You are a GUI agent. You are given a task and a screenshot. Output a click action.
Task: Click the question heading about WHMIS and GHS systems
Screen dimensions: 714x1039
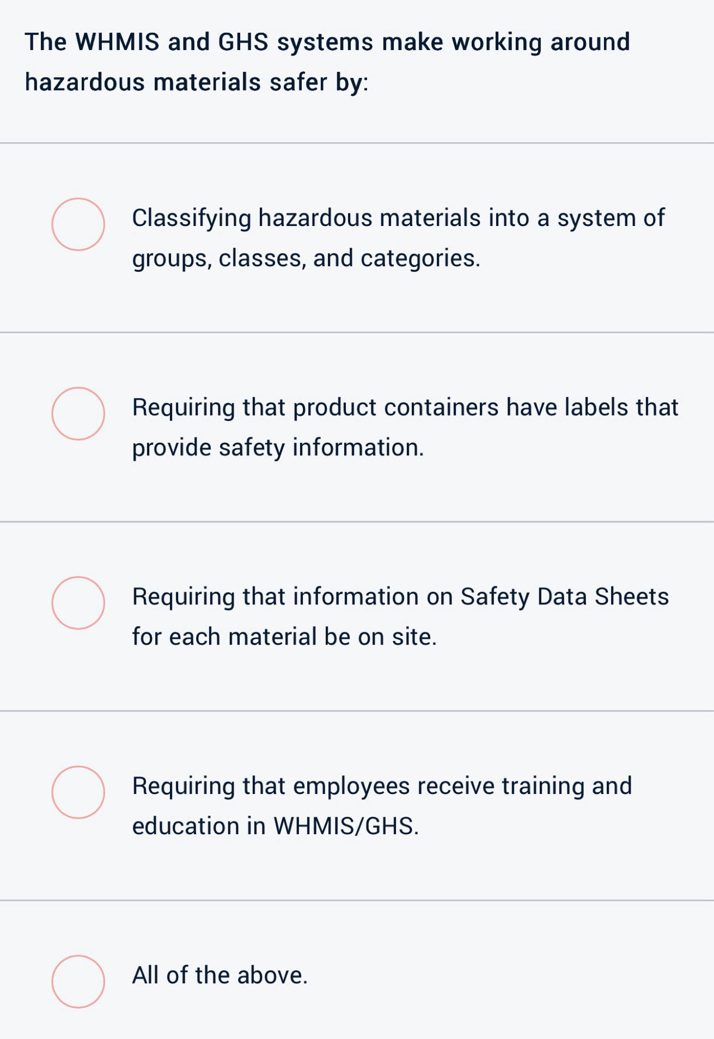tap(327, 62)
